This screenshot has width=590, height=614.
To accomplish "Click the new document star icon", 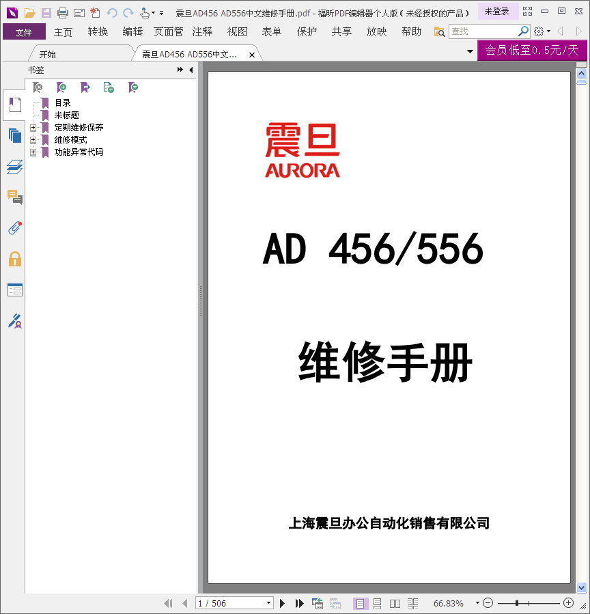I will (95, 13).
